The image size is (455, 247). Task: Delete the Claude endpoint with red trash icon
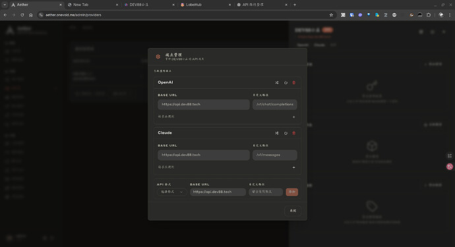pos(294,133)
